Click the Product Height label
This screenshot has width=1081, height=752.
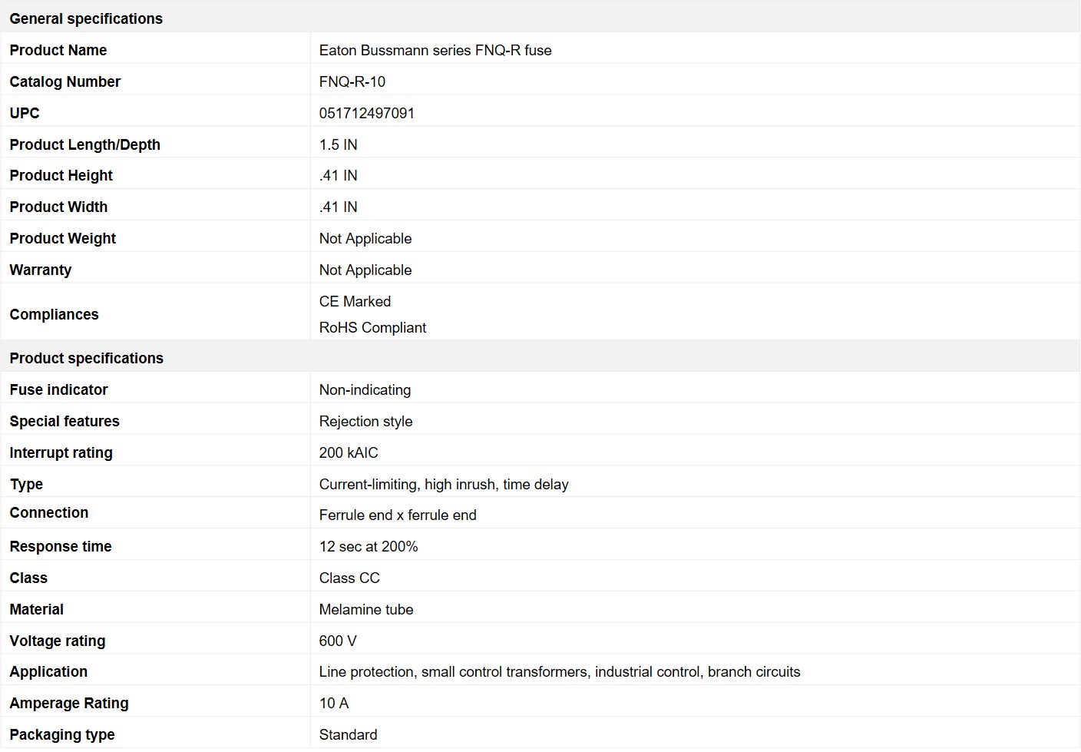click(61, 175)
